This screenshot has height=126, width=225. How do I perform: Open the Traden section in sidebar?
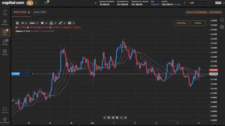click(5, 12)
